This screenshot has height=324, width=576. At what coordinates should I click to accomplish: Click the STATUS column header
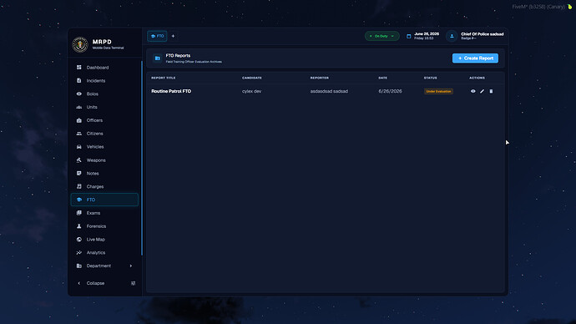click(431, 78)
